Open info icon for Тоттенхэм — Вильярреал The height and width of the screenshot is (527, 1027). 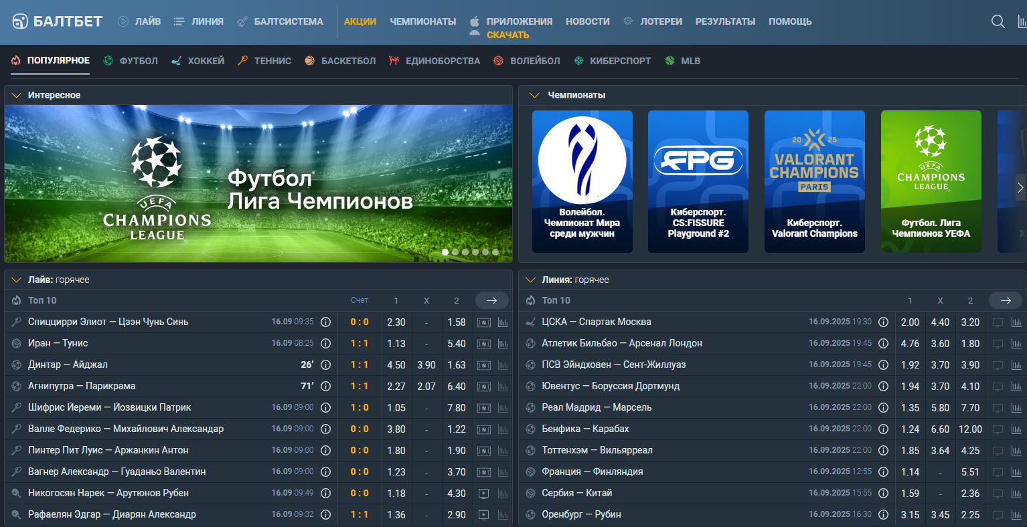click(883, 450)
